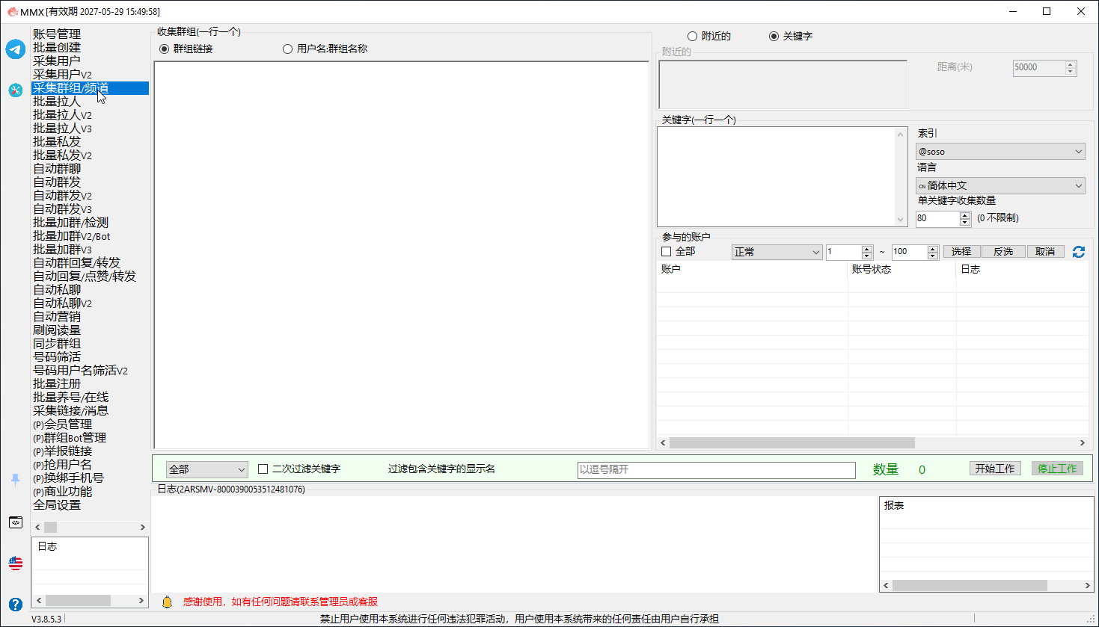Open 采集用户V2 menu item
1099x627 pixels.
click(62, 75)
